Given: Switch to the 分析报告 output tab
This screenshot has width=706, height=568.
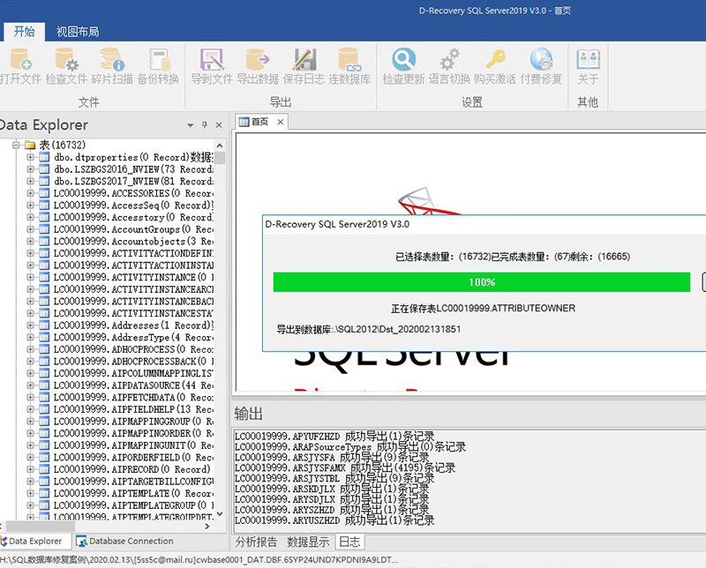Looking at the screenshot, I should click(x=256, y=542).
